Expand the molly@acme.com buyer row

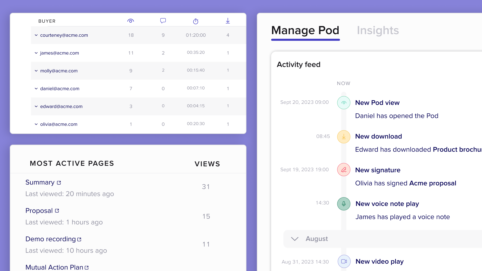[36, 71]
